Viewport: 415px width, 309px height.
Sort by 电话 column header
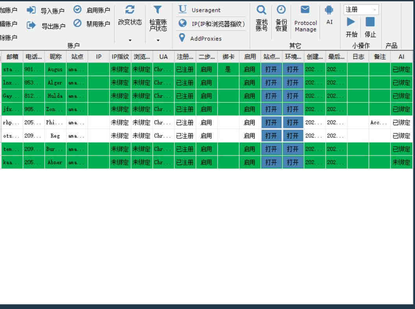[x=34, y=56]
